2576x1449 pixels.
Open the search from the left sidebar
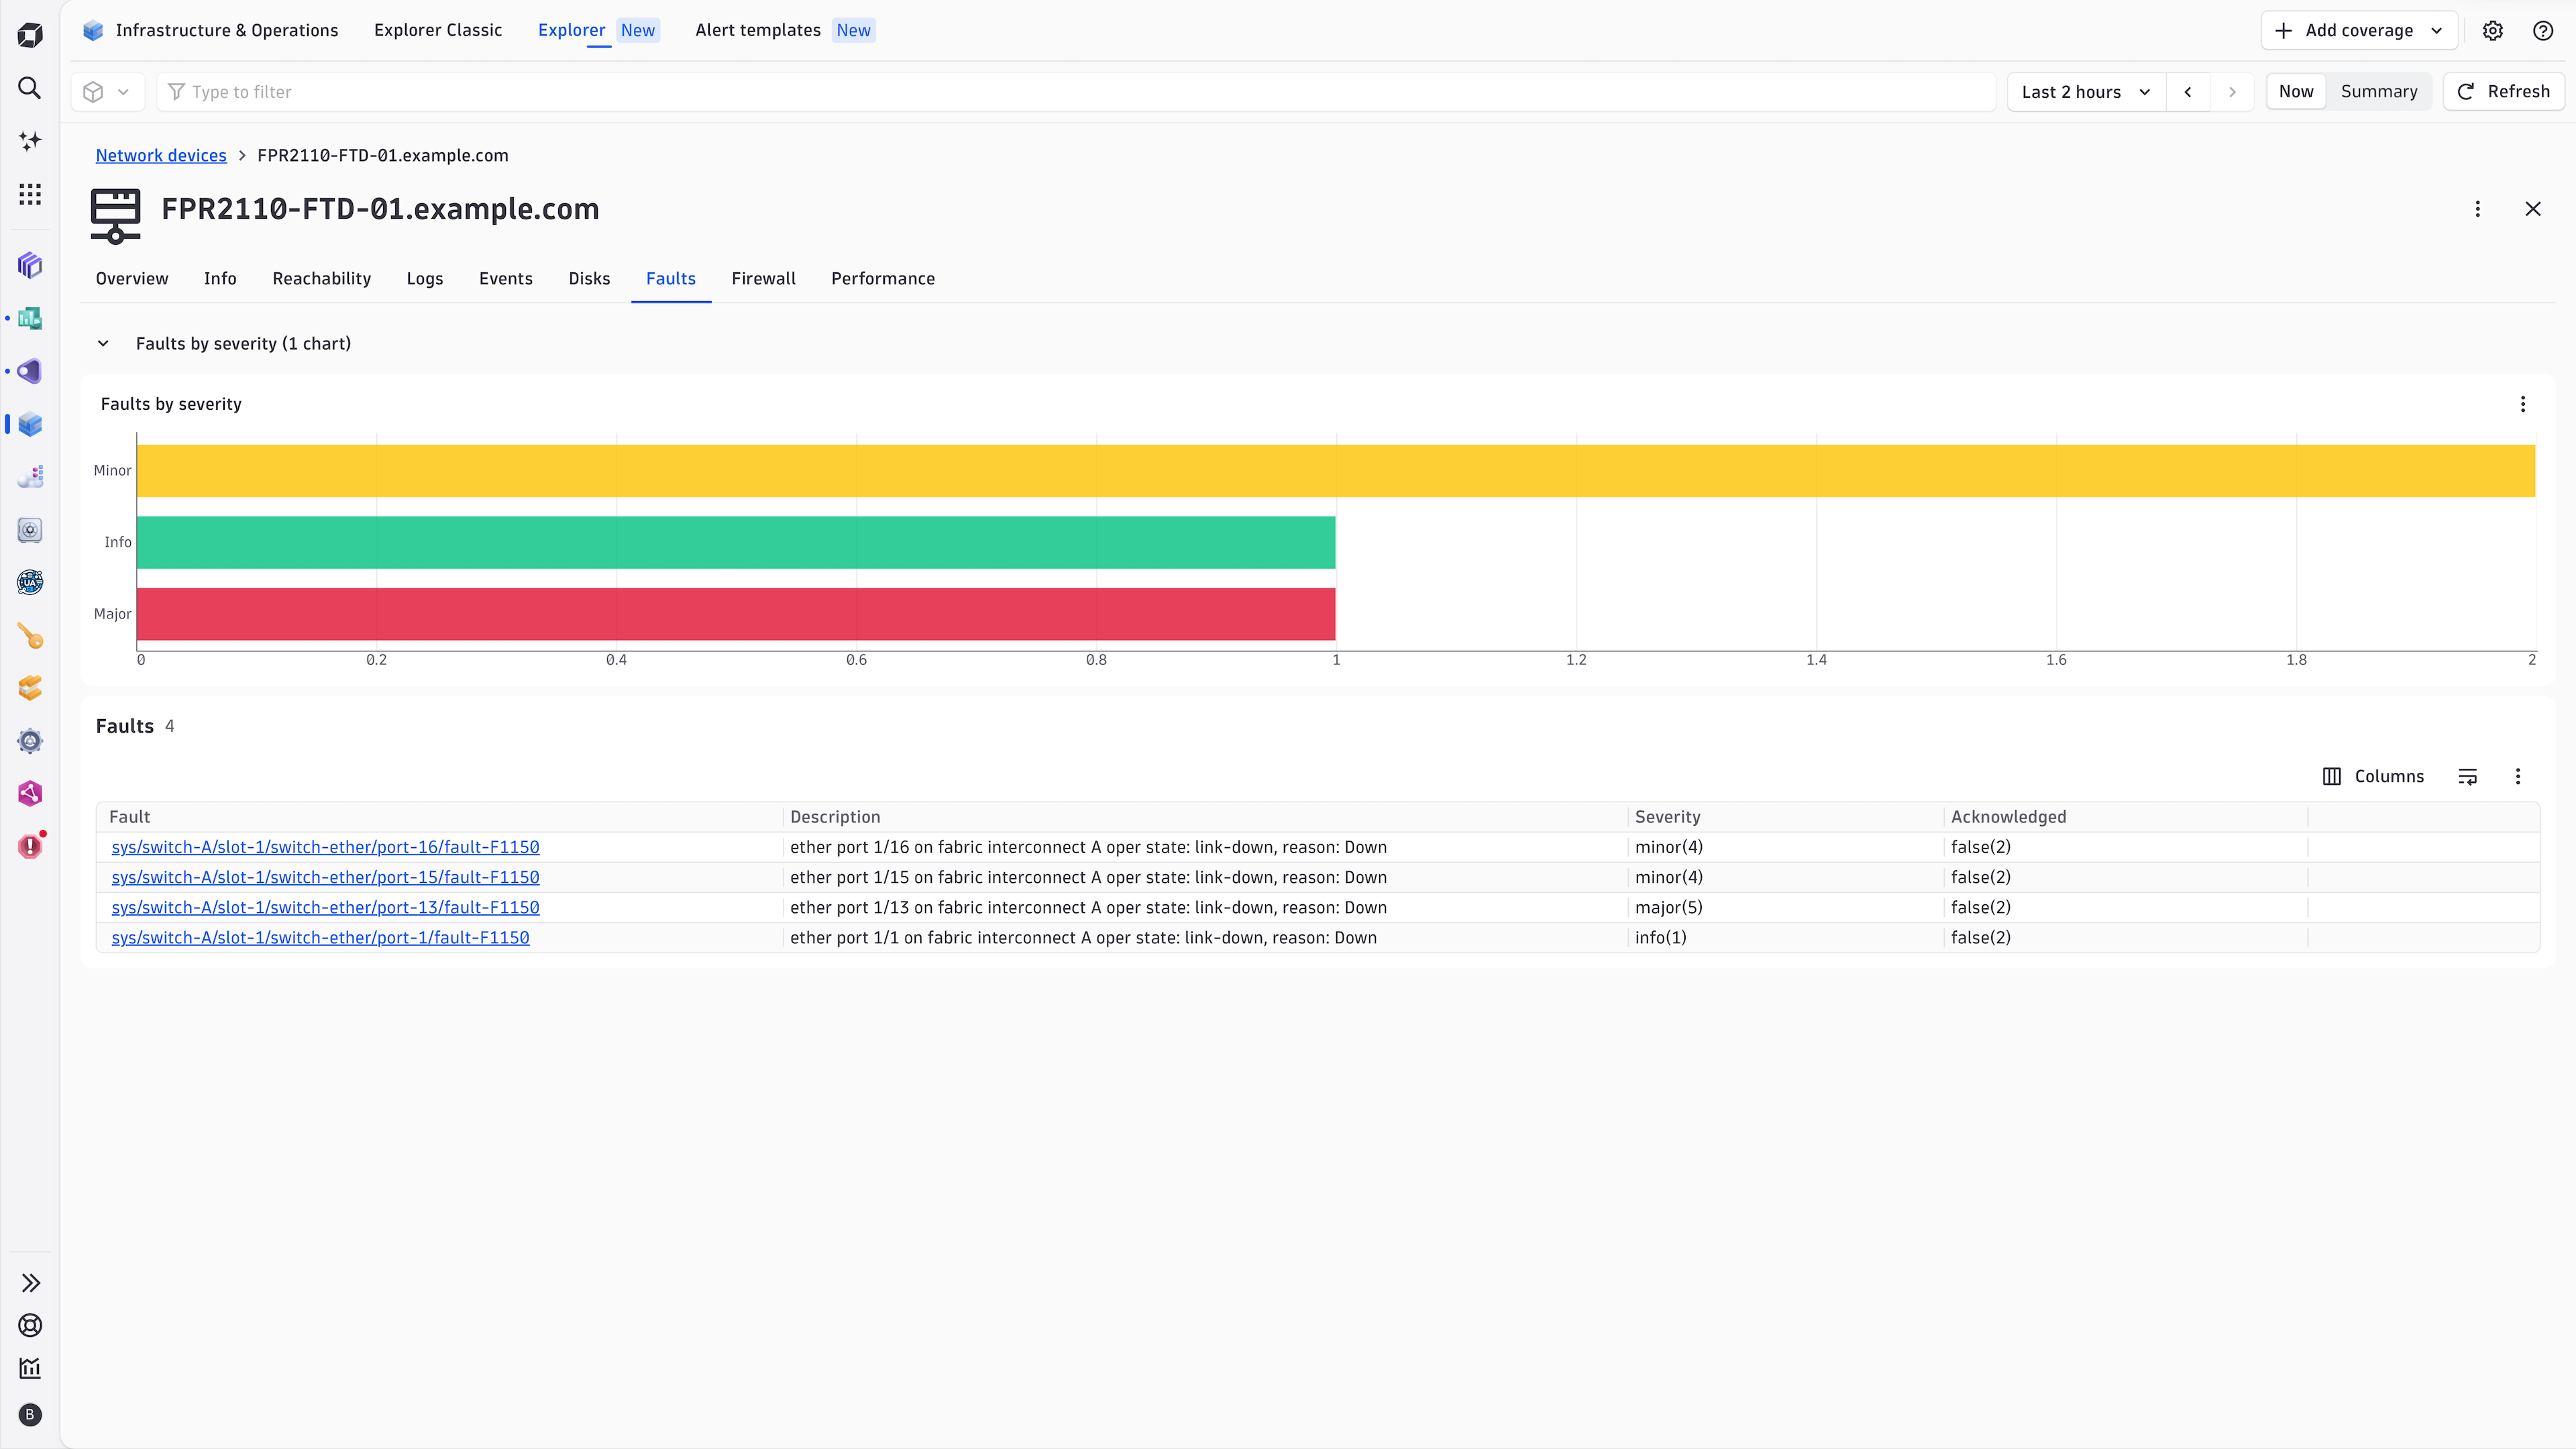tap(30, 88)
